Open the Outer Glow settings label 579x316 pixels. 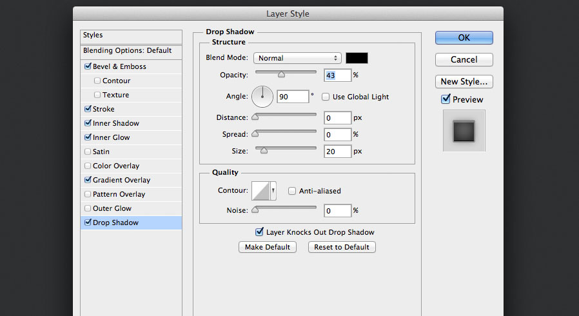112,208
